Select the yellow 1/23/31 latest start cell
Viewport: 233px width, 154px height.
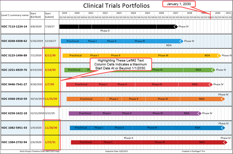coord(52,142)
